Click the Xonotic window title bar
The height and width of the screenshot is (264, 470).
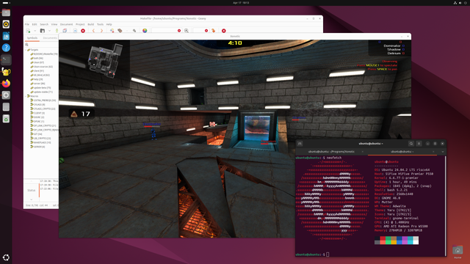click(x=235, y=36)
